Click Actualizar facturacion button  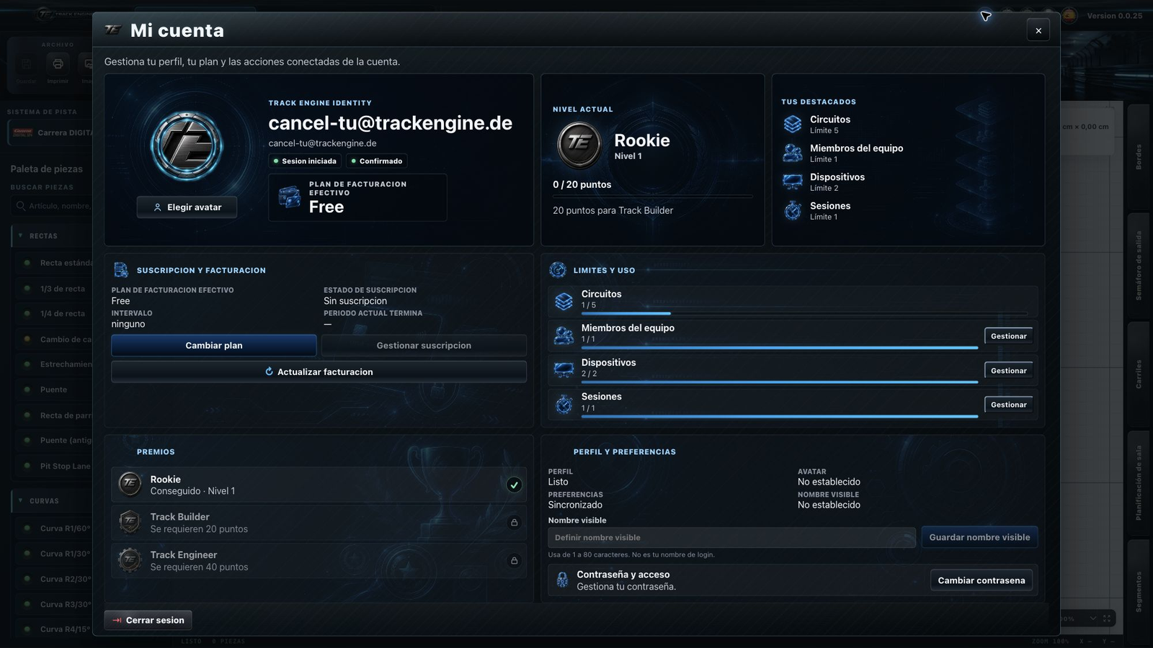[319, 372]
